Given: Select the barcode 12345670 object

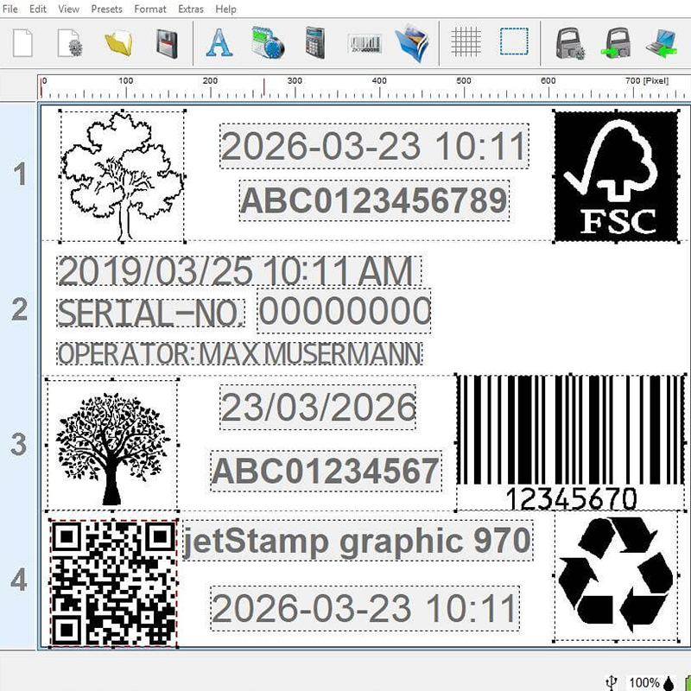Looking at the screenshot, I should pyautogui.click(x=571, y=443).
